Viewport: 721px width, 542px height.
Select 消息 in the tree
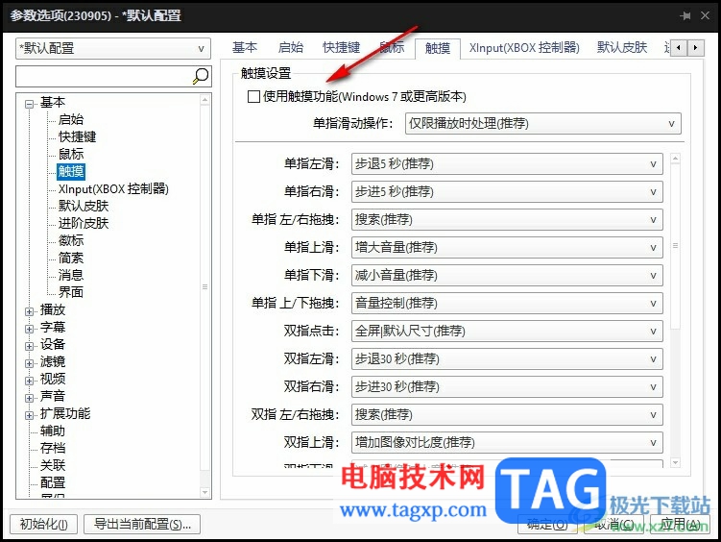click(x=71, y=275)
